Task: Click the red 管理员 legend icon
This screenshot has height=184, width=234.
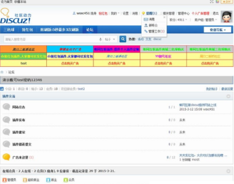Action: [4, 180]
